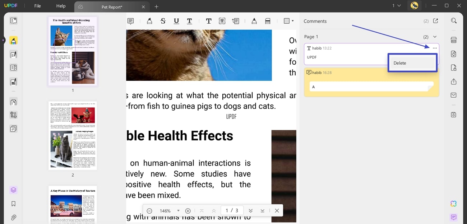The height and width of the screenshot is (224, 467).
Task: Select the Underline text markup tool
Action: point(176,21)
